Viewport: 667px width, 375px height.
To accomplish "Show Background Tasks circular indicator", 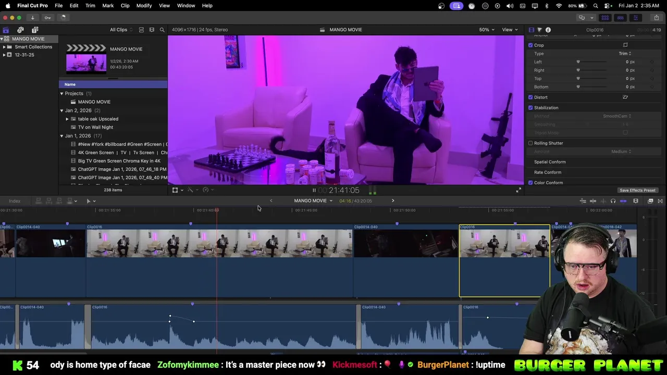I will (x=63, y=17).
